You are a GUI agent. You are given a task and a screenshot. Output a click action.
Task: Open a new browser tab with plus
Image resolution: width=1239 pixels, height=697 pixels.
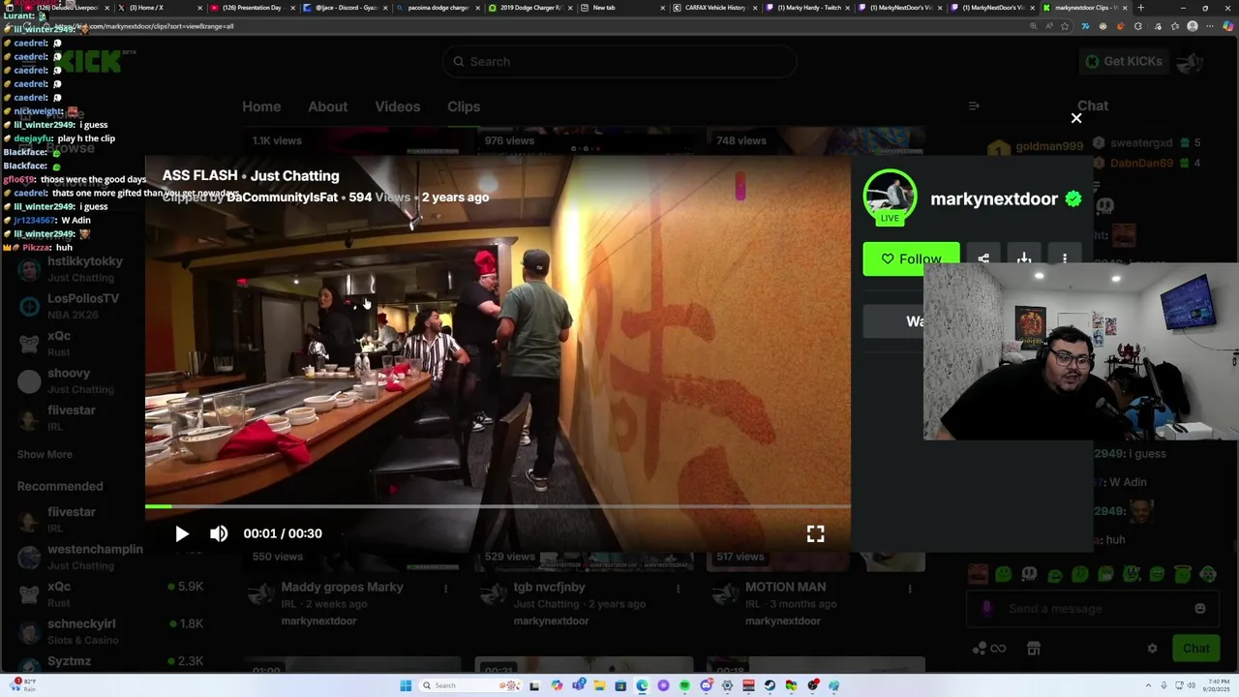1140,8
